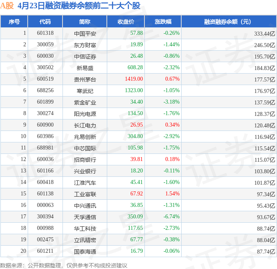Click stock name 紫金矿业

tap(85, 102)
